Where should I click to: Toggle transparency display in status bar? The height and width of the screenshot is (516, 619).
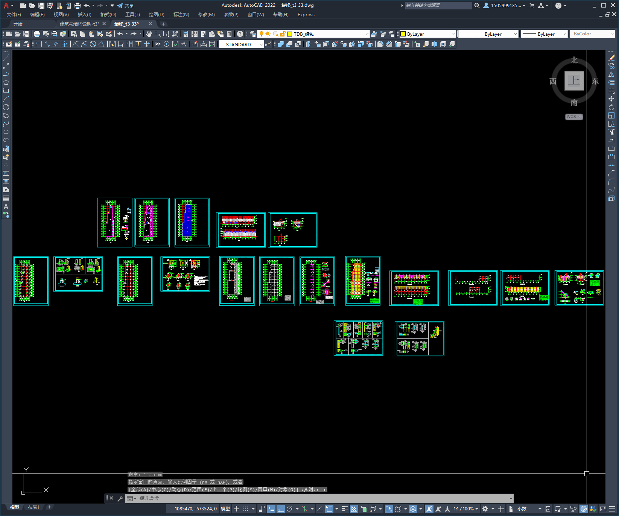tap(354, 509)
